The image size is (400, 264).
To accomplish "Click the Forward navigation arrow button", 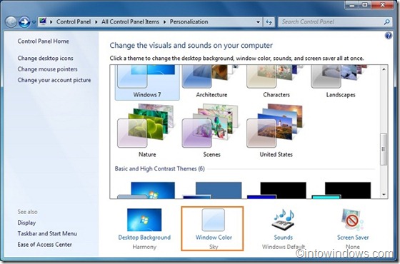I will pos(24,22).
